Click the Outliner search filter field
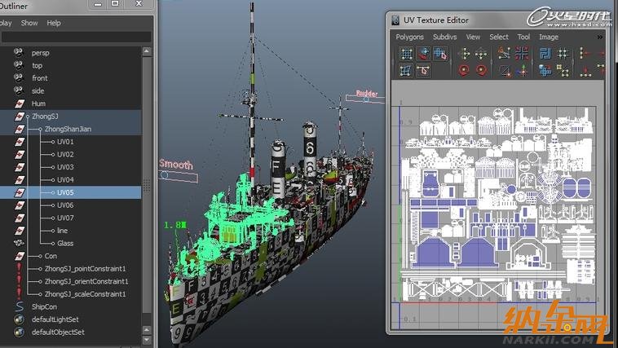The width and height of the screenshot is (618, 348). tap(75, 37)
